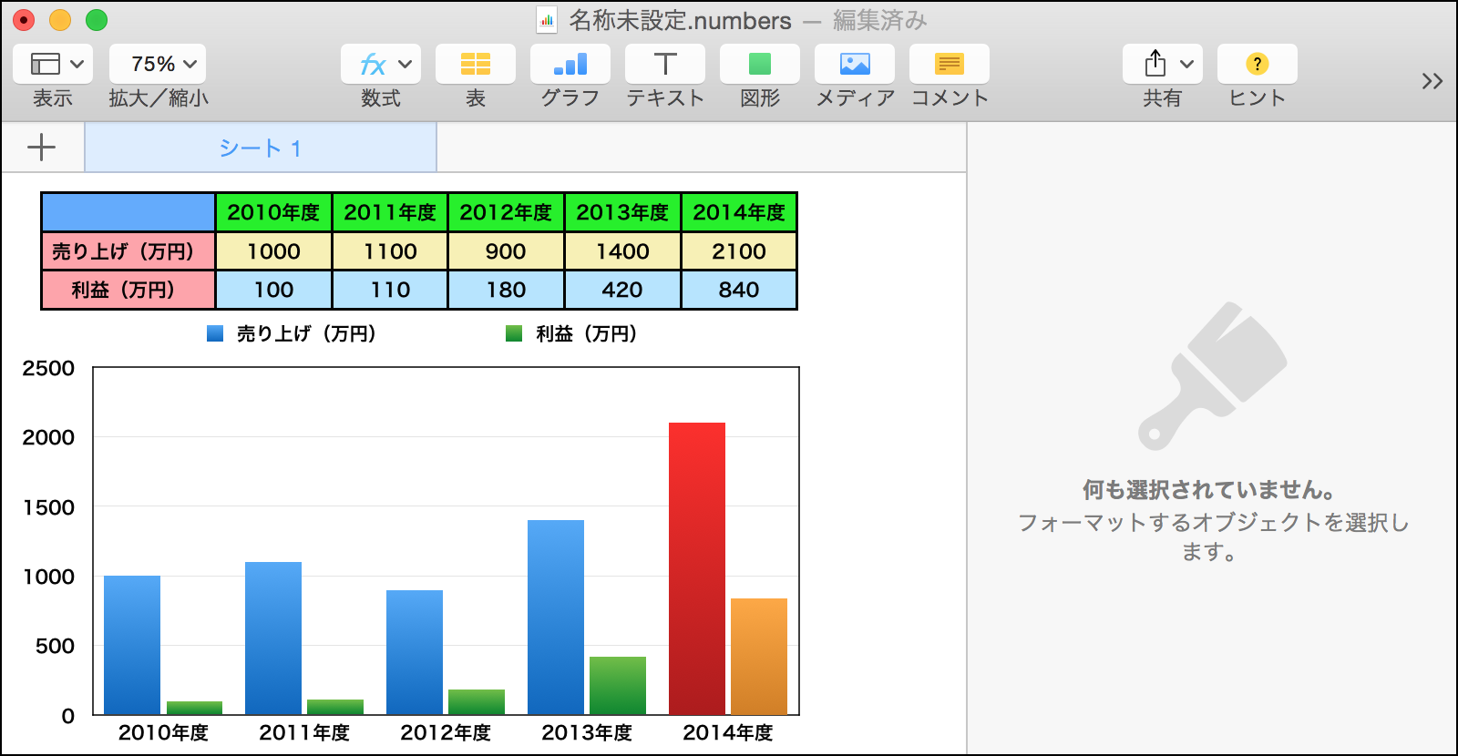Click the 売り上げ（万円）chart legend label
Screen dimensions: 1458x756
tap(307, 334)
